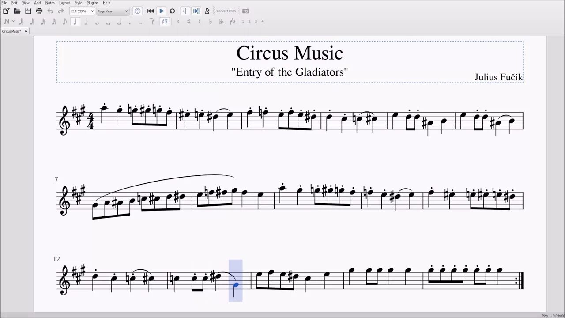The height and width of the screenshot is (318, 565).
Task: Toggle note input mode N button
Action: tap(7, 21)
